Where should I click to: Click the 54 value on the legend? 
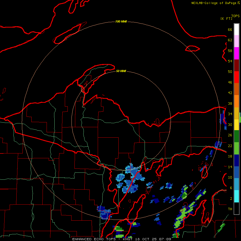point(230,61)
